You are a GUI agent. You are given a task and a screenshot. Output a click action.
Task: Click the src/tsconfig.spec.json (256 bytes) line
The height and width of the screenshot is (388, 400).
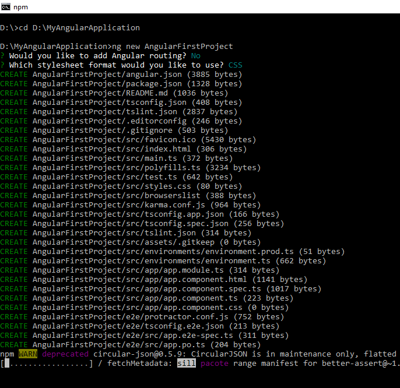(x=142, y=224)
